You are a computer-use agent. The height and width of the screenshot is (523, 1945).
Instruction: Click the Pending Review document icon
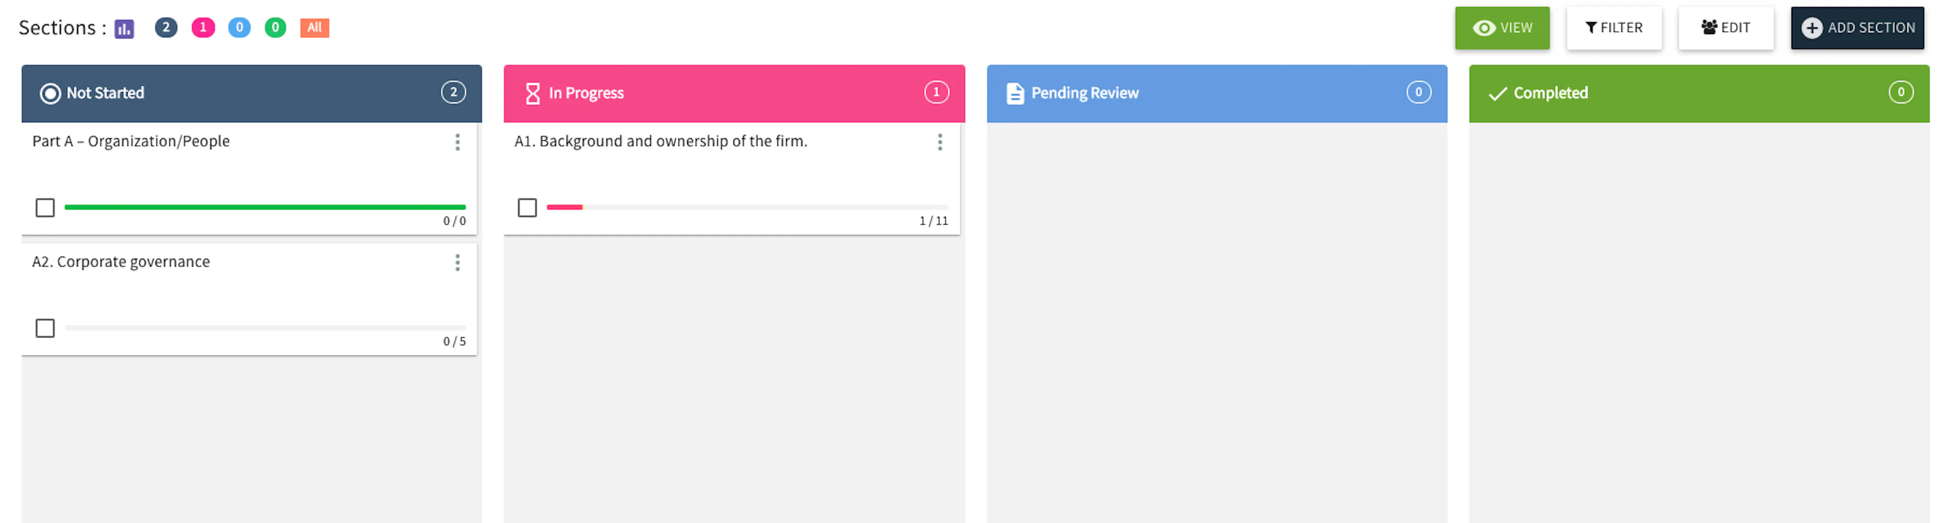coord(1015,94)
